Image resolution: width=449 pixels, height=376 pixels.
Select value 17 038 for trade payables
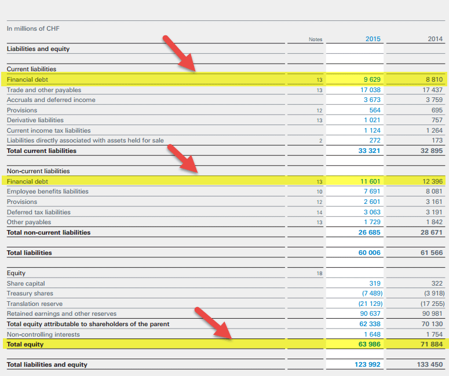(x=370, y=90)
